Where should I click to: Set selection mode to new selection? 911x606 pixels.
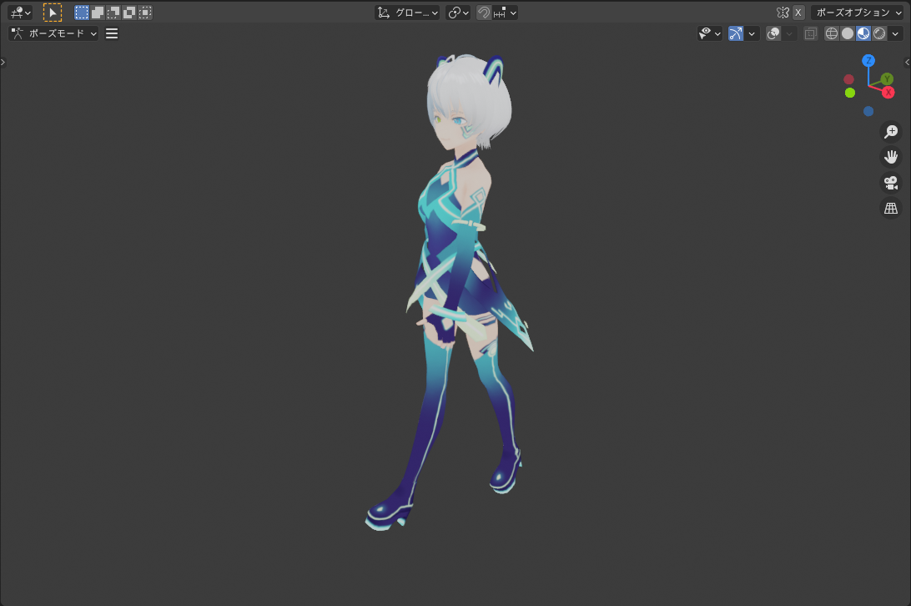point(82,13)
